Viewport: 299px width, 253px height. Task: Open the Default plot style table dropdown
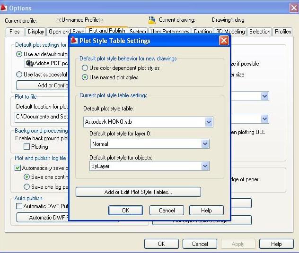[209, 122]
